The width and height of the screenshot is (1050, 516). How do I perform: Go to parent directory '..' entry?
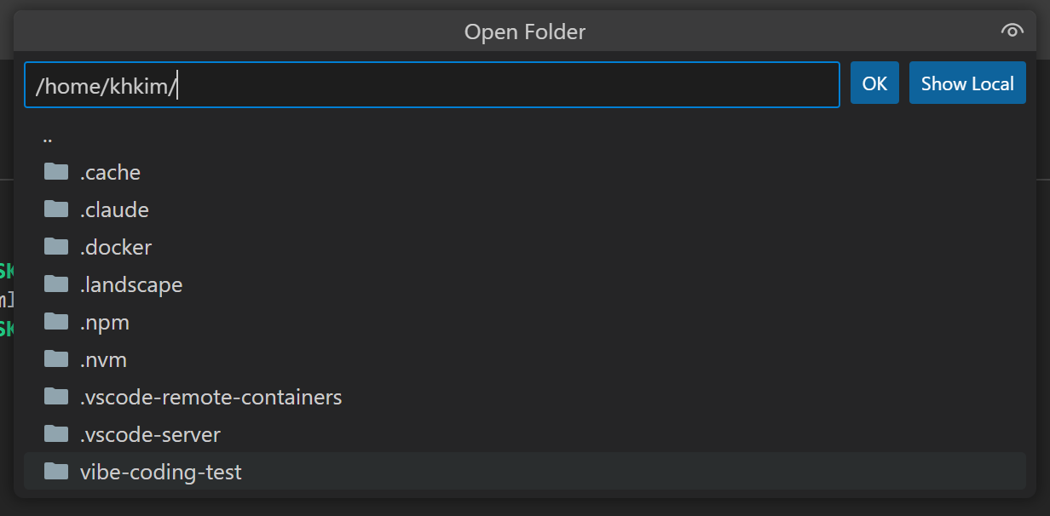(48, 136)
